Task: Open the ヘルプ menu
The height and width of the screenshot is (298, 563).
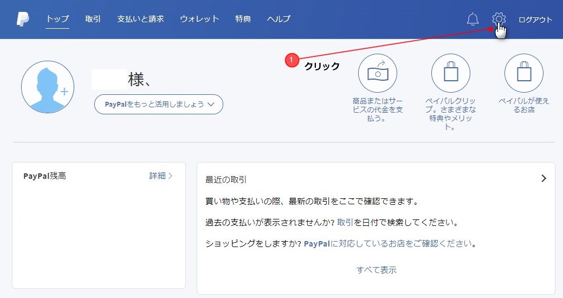Action: pos(279,19)
